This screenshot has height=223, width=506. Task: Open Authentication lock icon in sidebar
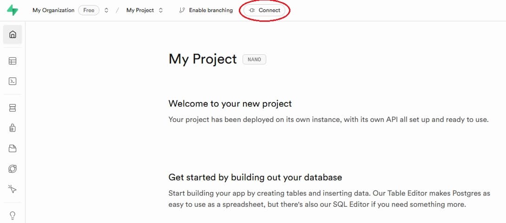[13, 128]
